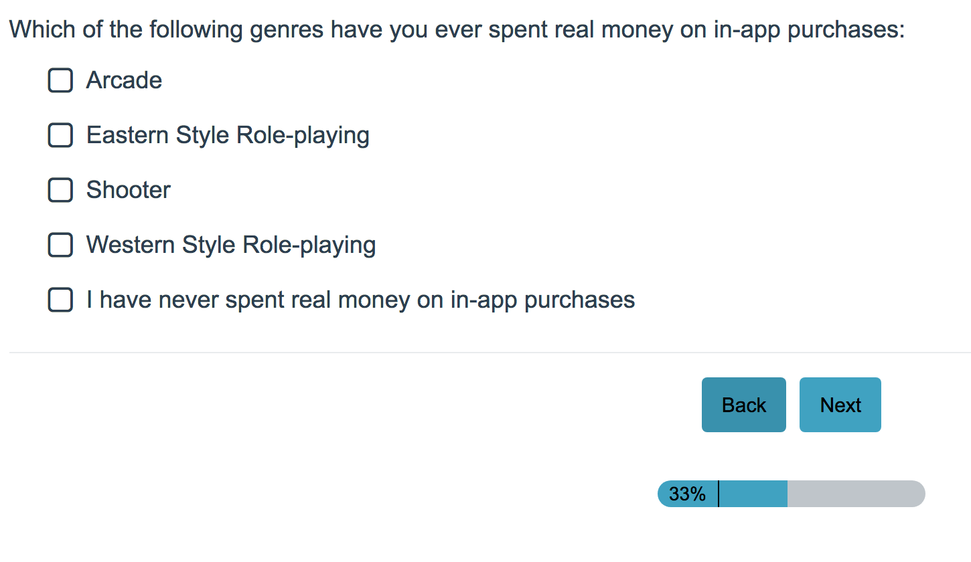Viewport: 971px width, 562px height.
Task: Click the Eastern Style Role-playing label text
Action: (228, 136)
